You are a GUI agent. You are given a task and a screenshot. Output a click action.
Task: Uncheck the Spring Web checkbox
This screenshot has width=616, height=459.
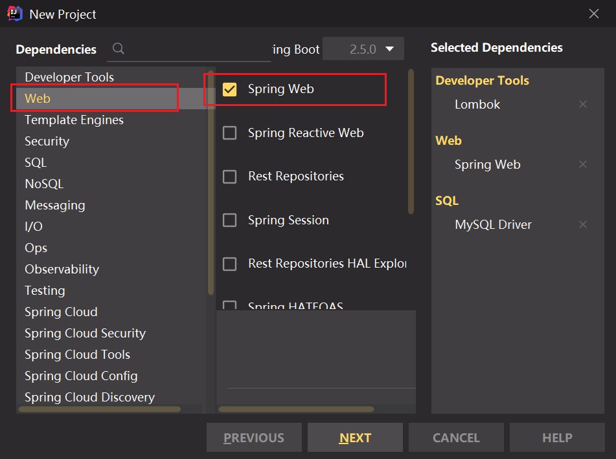[230, 89]
